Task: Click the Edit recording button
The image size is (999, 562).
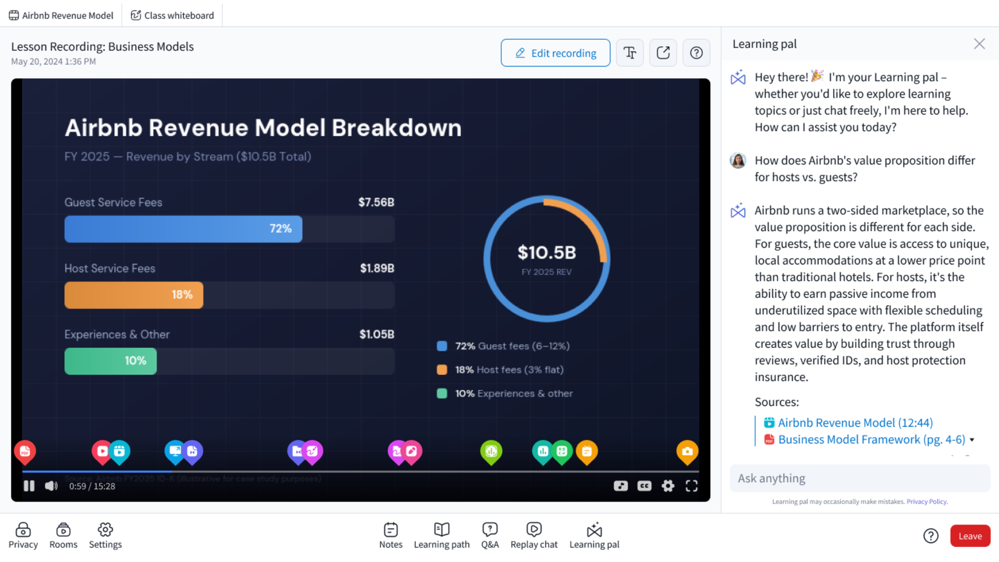Action: [x=555, y=53]
